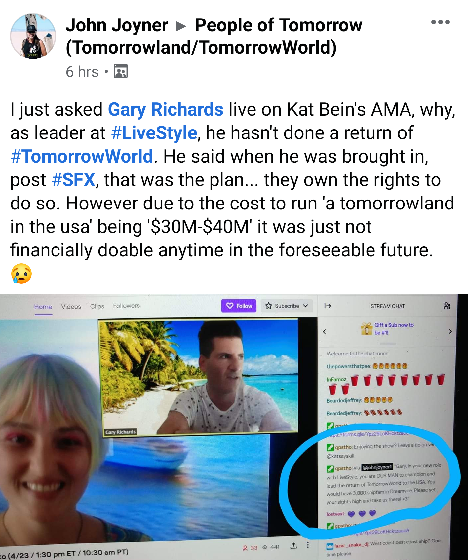Expand the Subscribe dropdown arrow
Viewport: 468px width, 560px height.
tap(306, 306)
